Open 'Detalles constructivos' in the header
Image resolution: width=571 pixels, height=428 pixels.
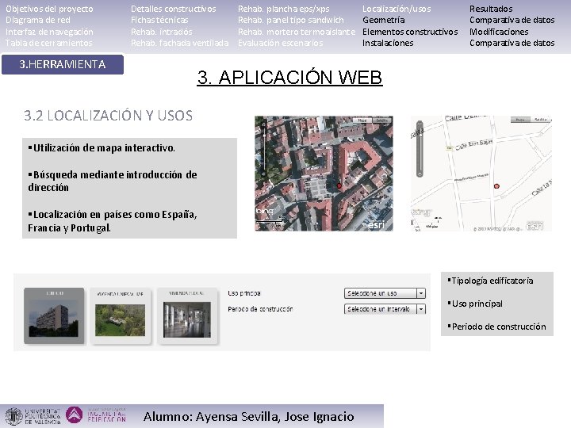174,9
